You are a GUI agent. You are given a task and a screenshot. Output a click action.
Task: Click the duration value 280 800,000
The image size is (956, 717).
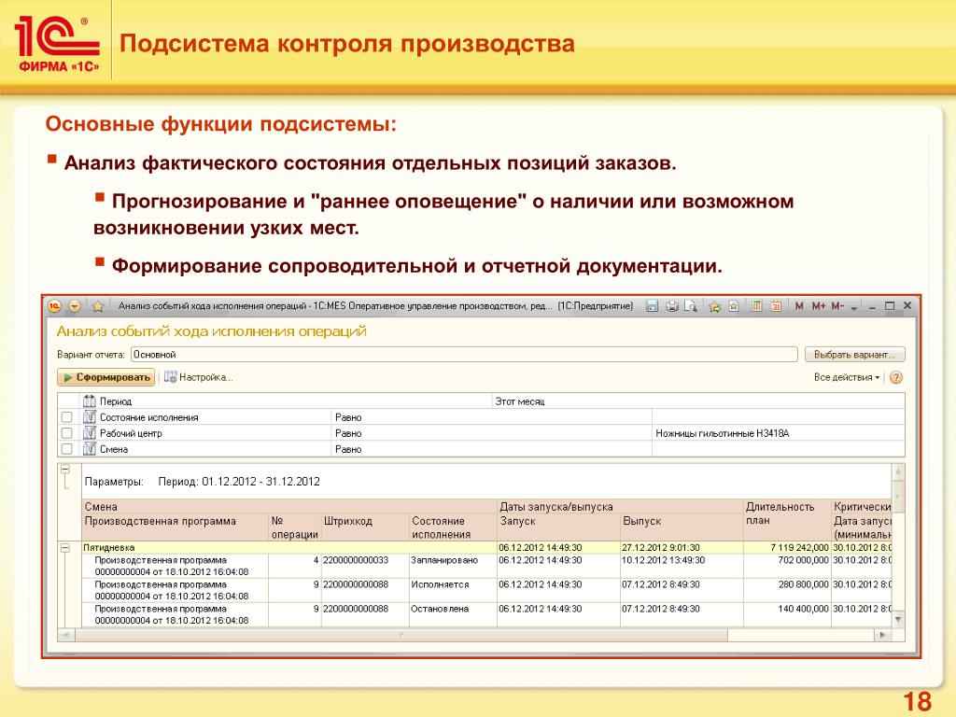click(804, 584)
